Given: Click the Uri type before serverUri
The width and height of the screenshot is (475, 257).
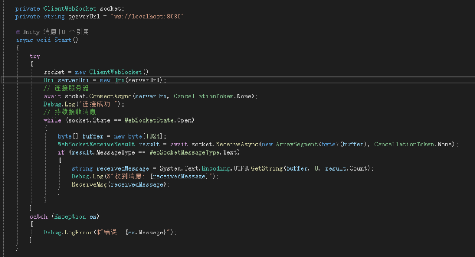Looking at the screenshot, I should [x=49, y=81].
